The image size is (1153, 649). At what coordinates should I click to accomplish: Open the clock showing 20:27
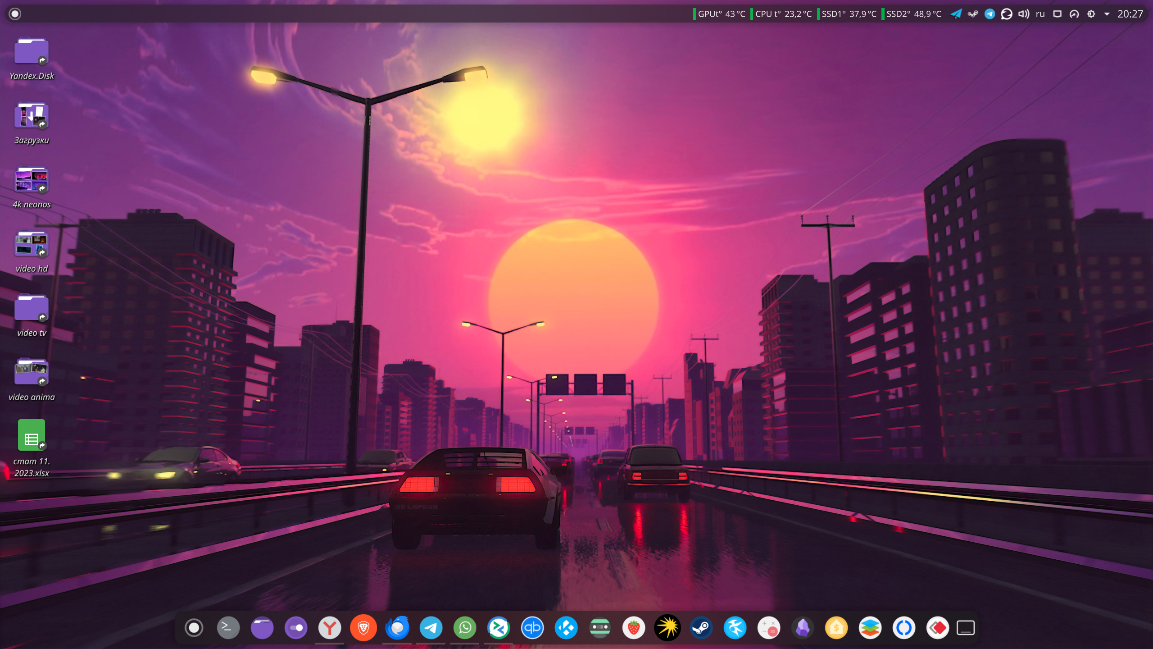pyautogui.click(x=1130, y=14)
